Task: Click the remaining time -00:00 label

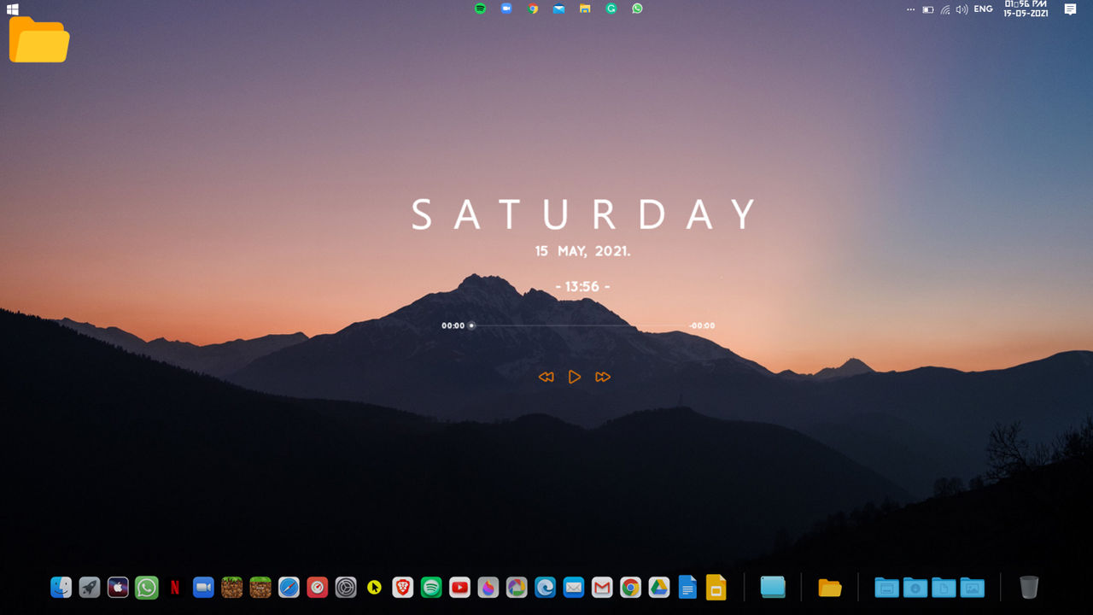Action: [702, 325]
